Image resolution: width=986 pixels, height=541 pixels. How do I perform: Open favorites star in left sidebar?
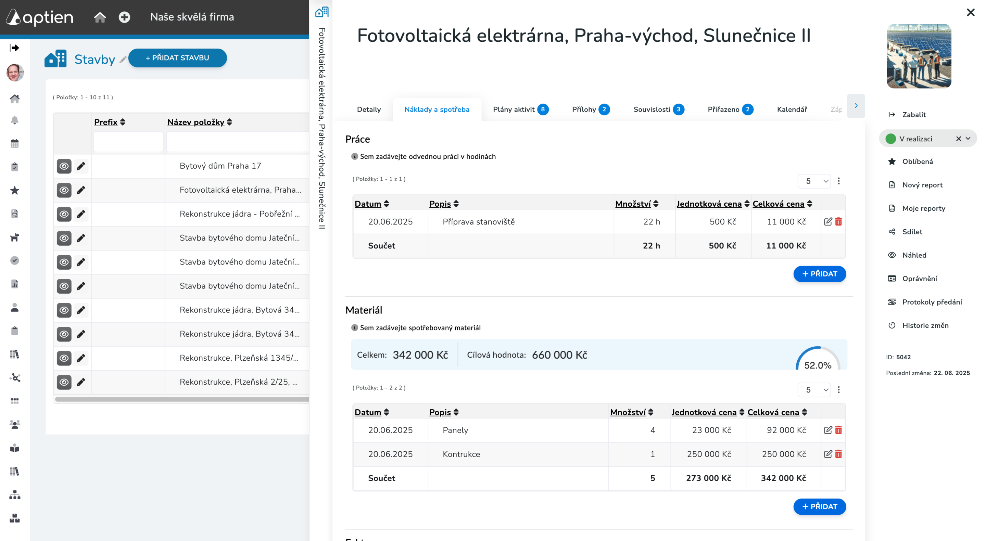tap(14, 190)
